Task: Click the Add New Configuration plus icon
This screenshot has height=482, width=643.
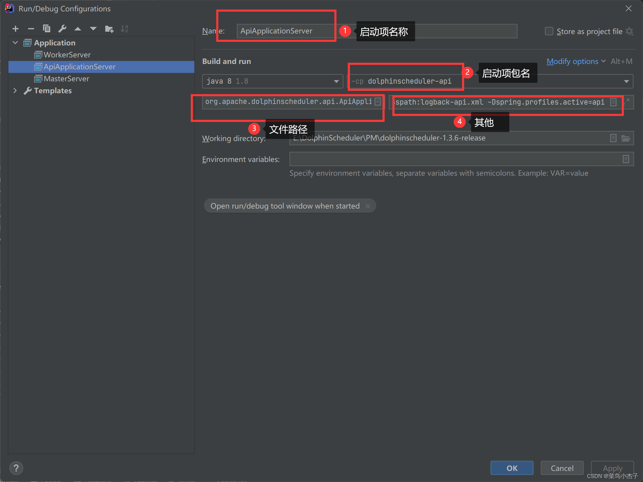Action: 16,29
